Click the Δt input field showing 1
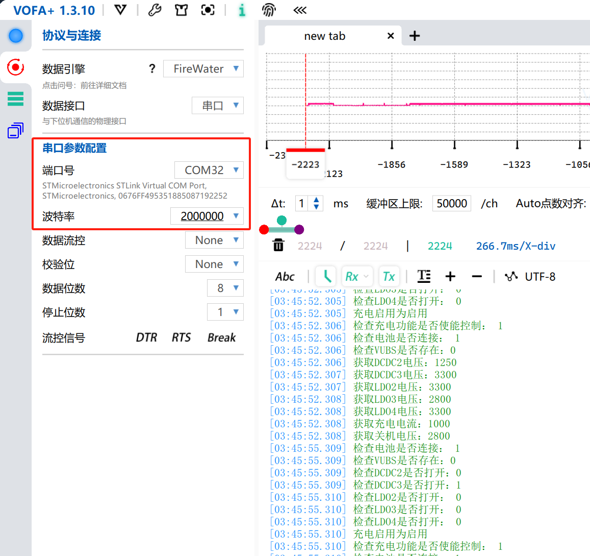Screen dimensions: 590x556 [302, 203]
